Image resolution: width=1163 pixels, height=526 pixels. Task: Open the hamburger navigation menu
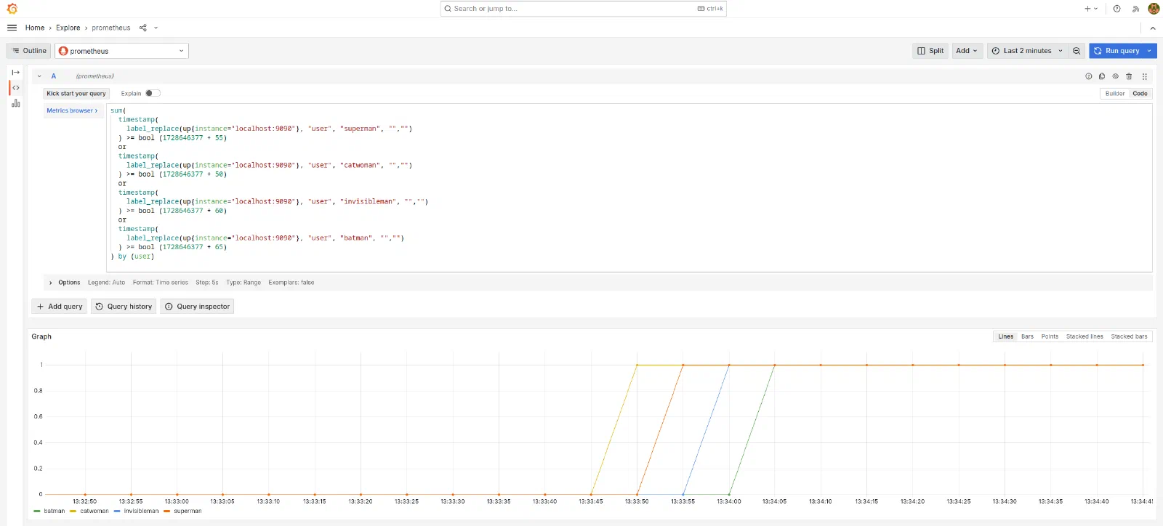click(x=12, y=28)
